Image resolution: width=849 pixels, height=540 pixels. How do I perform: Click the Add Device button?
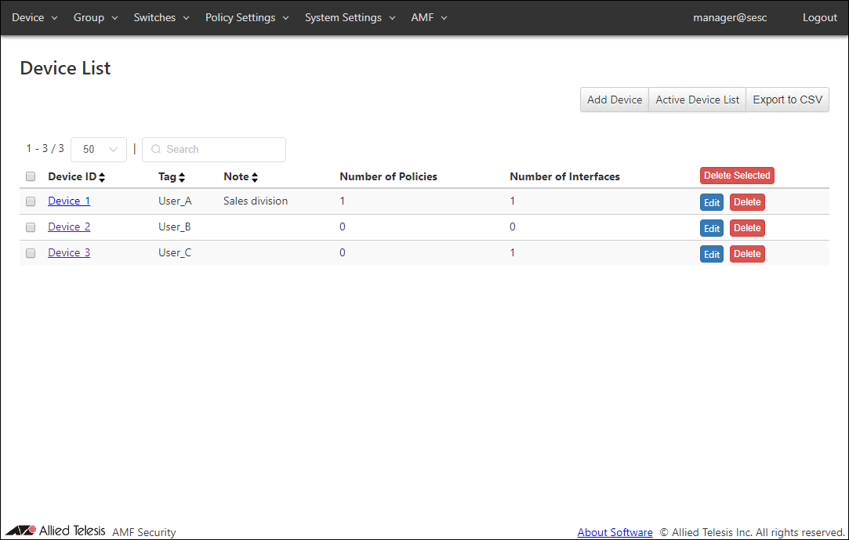[x=615, y=100]
